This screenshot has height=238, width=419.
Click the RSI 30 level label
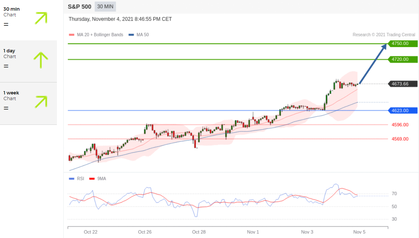pos(394,219)
